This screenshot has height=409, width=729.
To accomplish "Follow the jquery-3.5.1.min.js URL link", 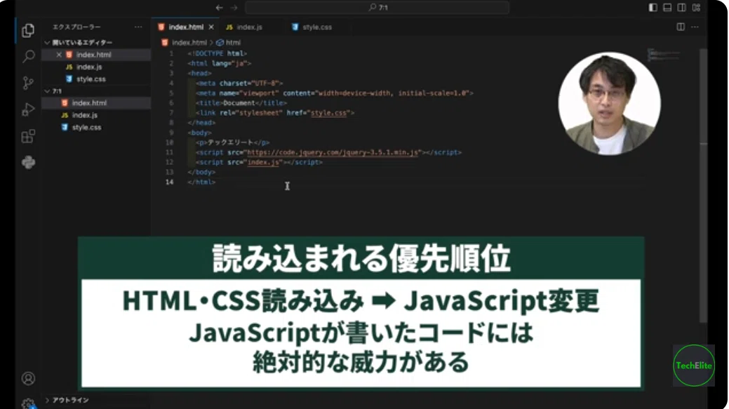I will [x=333, y=152].
